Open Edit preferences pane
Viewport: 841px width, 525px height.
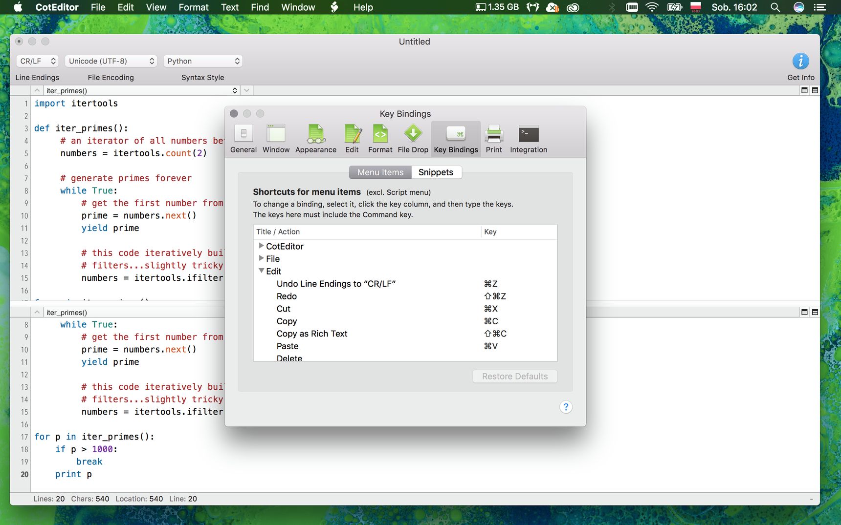point(352,139)
